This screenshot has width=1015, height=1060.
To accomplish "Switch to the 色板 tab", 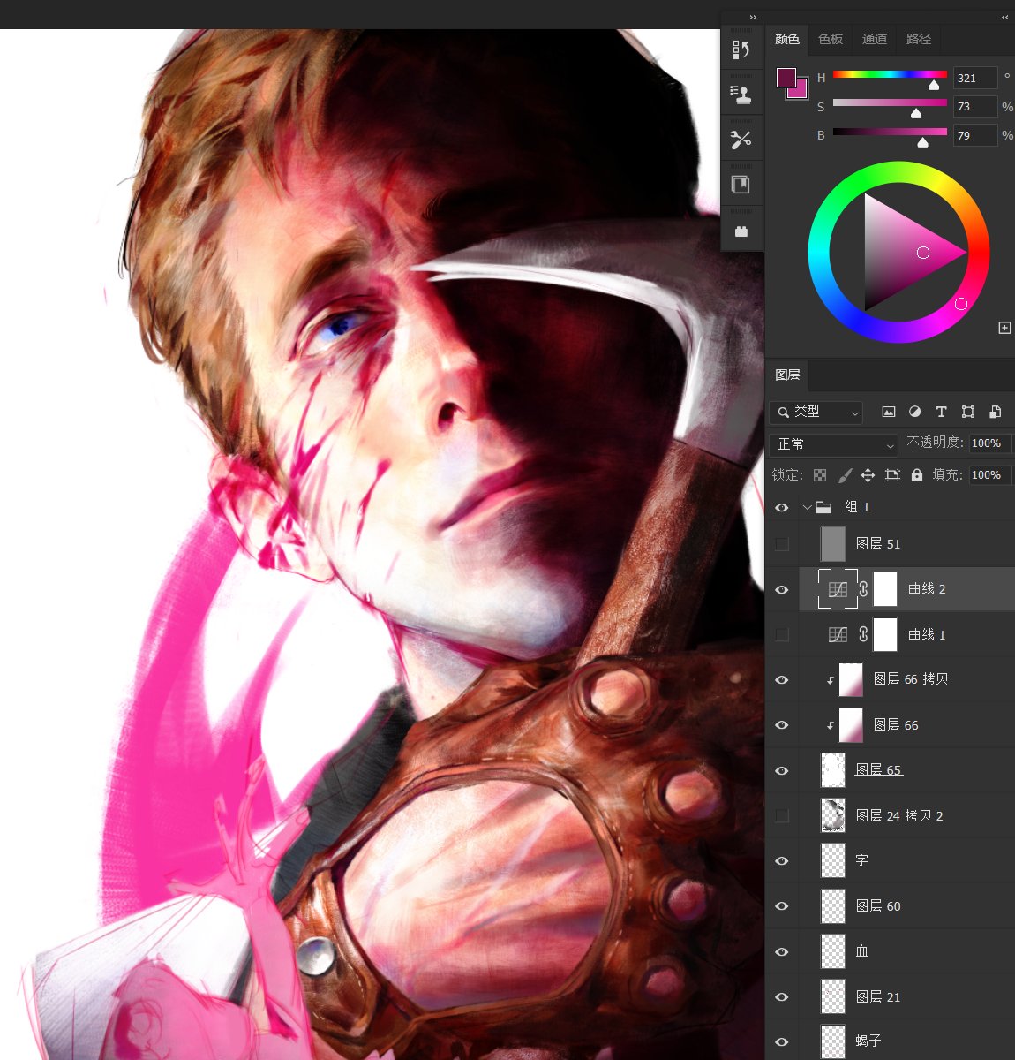I will pos(831,39).
